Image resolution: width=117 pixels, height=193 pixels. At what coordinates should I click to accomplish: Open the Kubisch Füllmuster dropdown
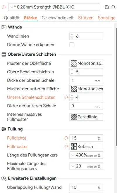pos(86,147)
